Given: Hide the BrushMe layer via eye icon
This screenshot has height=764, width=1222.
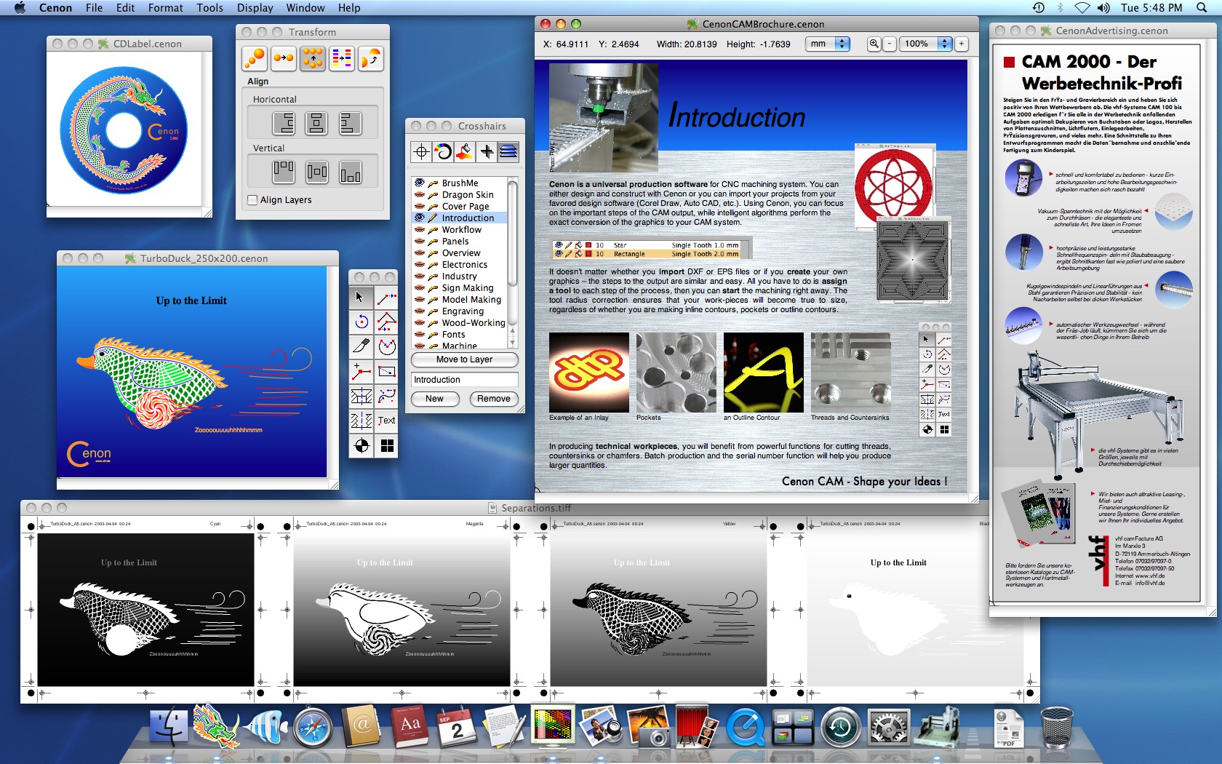Looking at the screenshot, I should point(419,183).
